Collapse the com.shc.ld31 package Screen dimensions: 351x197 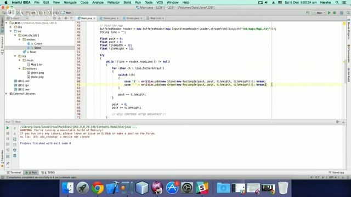pos(15,35)
